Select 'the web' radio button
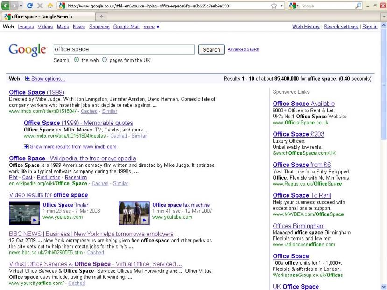387x290 pixels. pyautogui.click(x=77, y=60)
